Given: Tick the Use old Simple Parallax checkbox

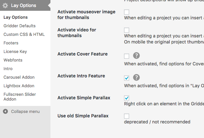Looking at the screenshot, I should click(127, 116).
